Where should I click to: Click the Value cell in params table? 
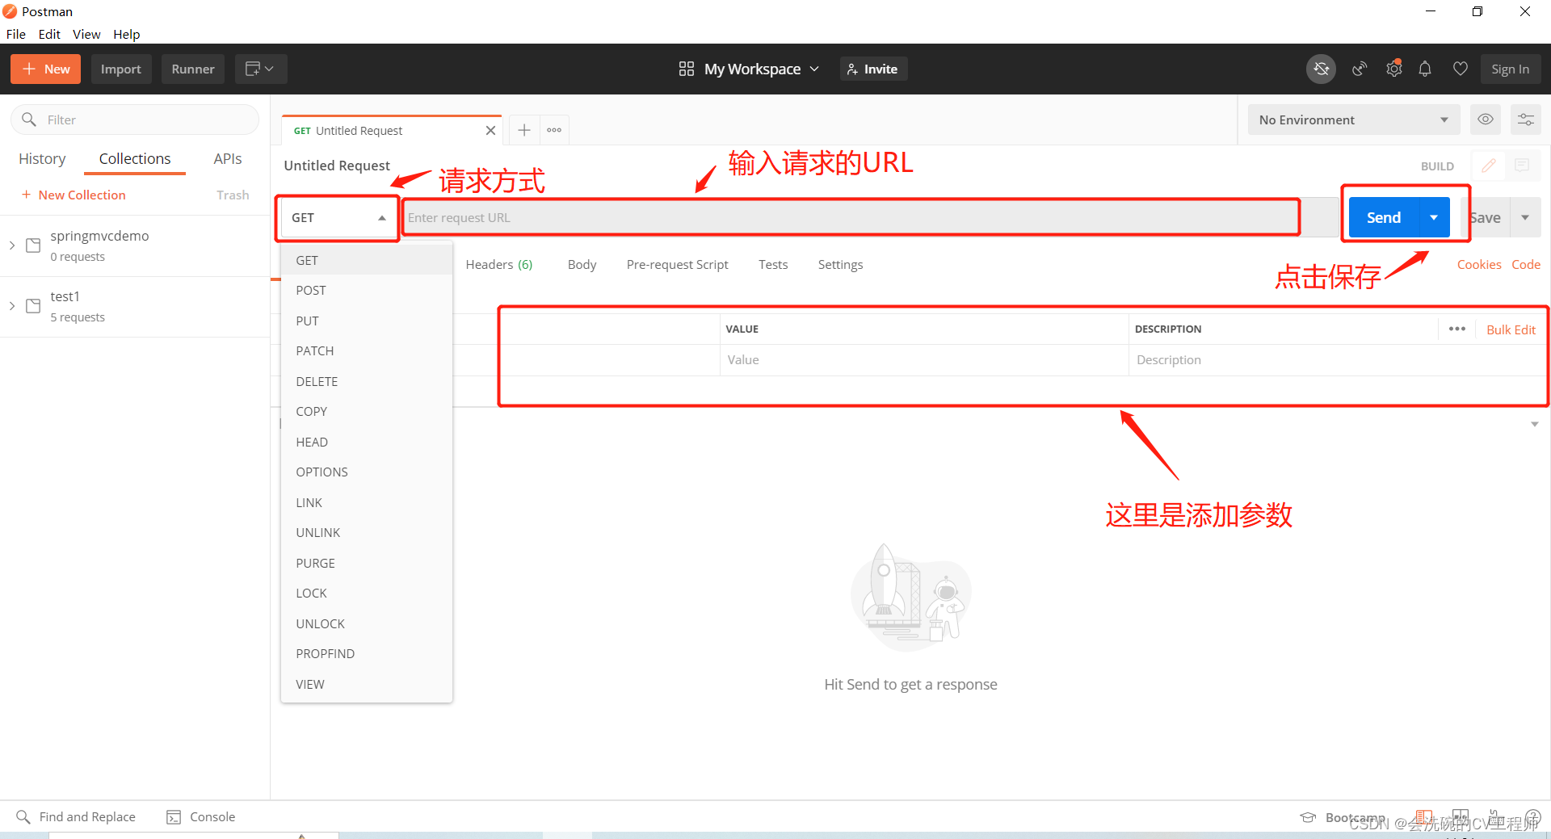(923, 360)
